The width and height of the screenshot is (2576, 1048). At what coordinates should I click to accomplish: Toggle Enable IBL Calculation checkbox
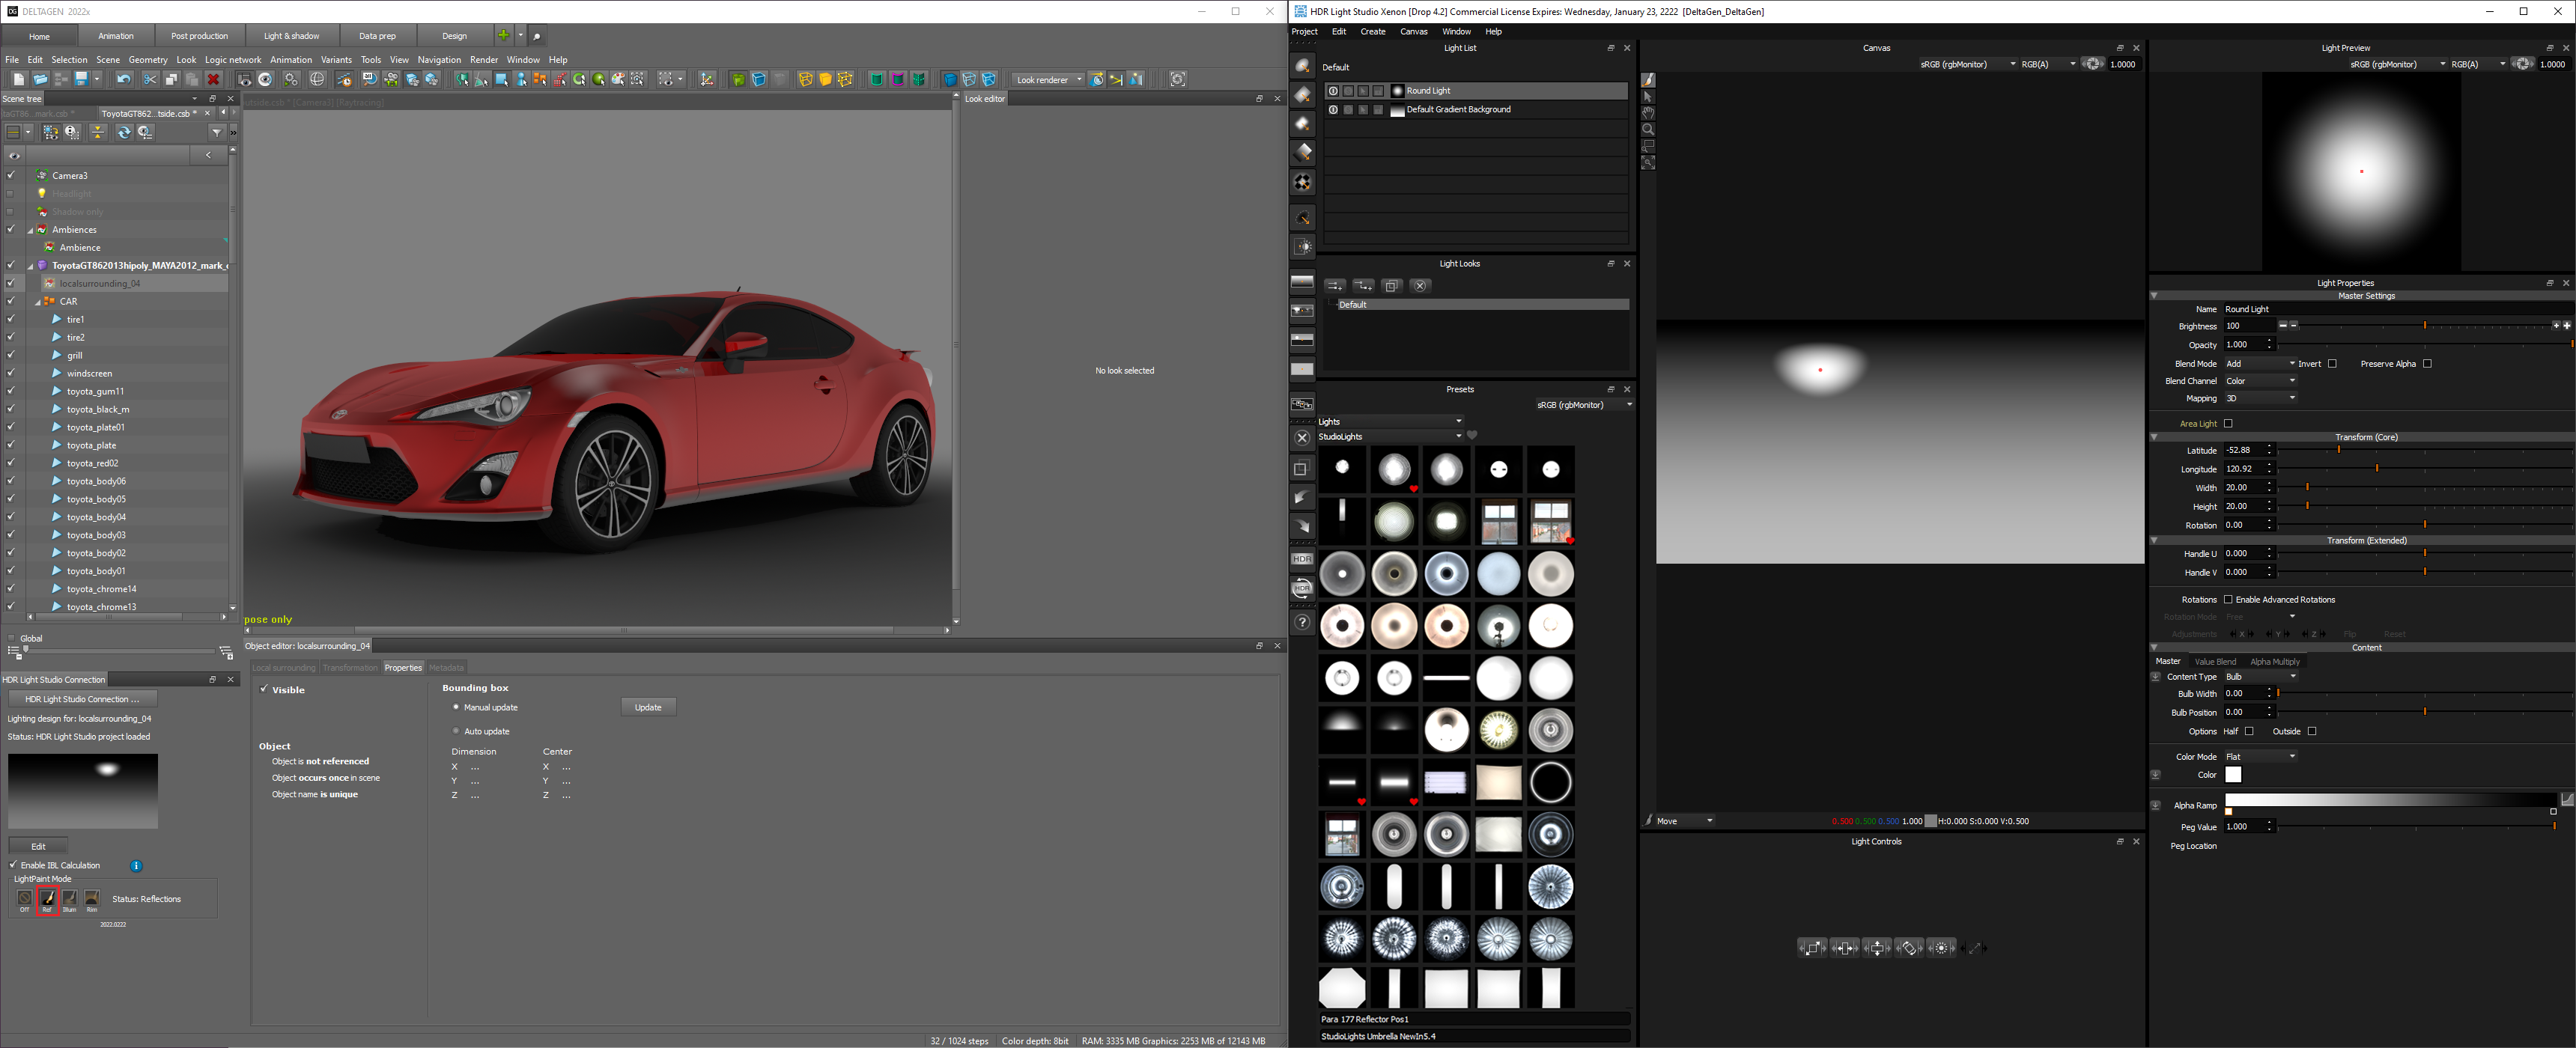(16, 865)
